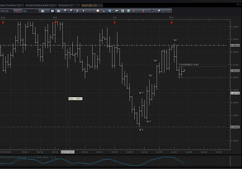Click the STOCHASTIC indicator label

coord(28,157)
